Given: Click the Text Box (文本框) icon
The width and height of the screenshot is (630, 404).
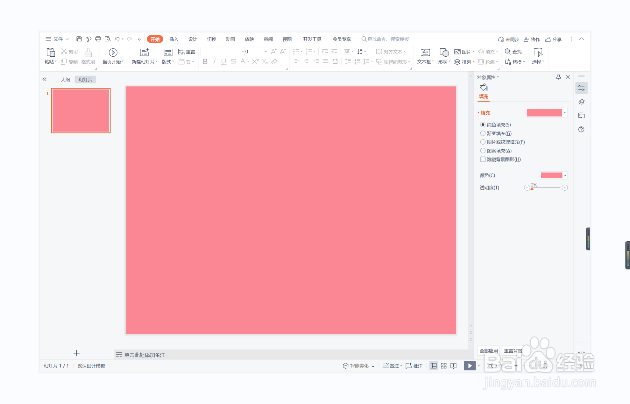Looking at the screenshot, I should point(425,53).
